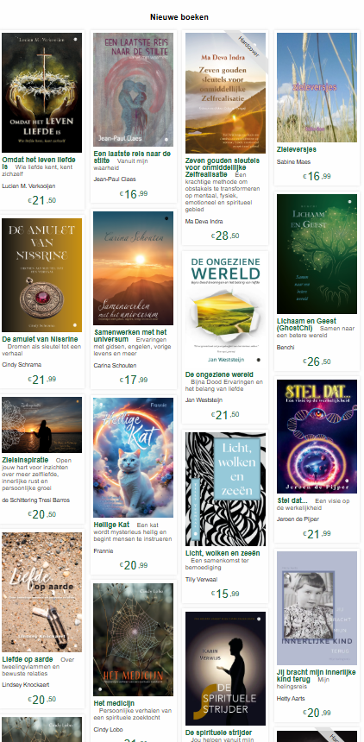This screenshot has height=742, width=364.
Task: Click the 'Het medicijn' title link
Action: point(114,702)
